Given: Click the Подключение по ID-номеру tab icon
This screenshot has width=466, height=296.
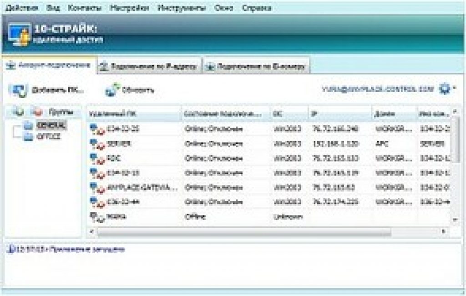Looking at the screenshot, I should coord(210,66).
